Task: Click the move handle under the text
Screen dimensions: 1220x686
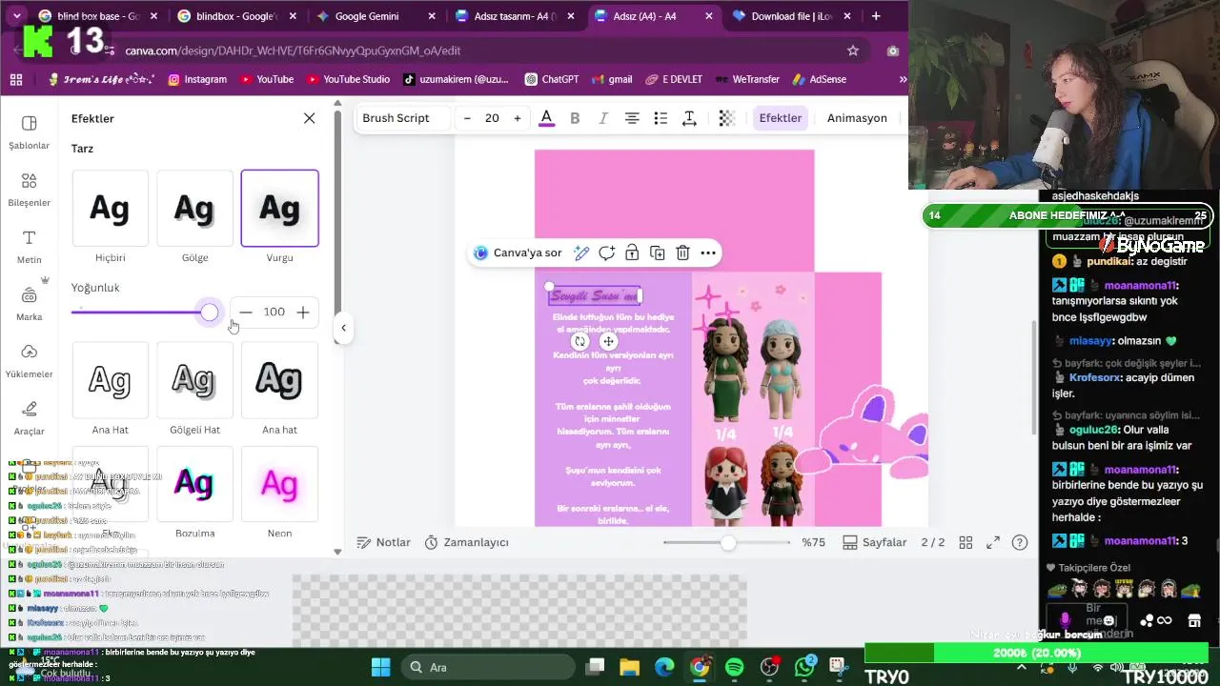Action: click(x=608, y=341)
